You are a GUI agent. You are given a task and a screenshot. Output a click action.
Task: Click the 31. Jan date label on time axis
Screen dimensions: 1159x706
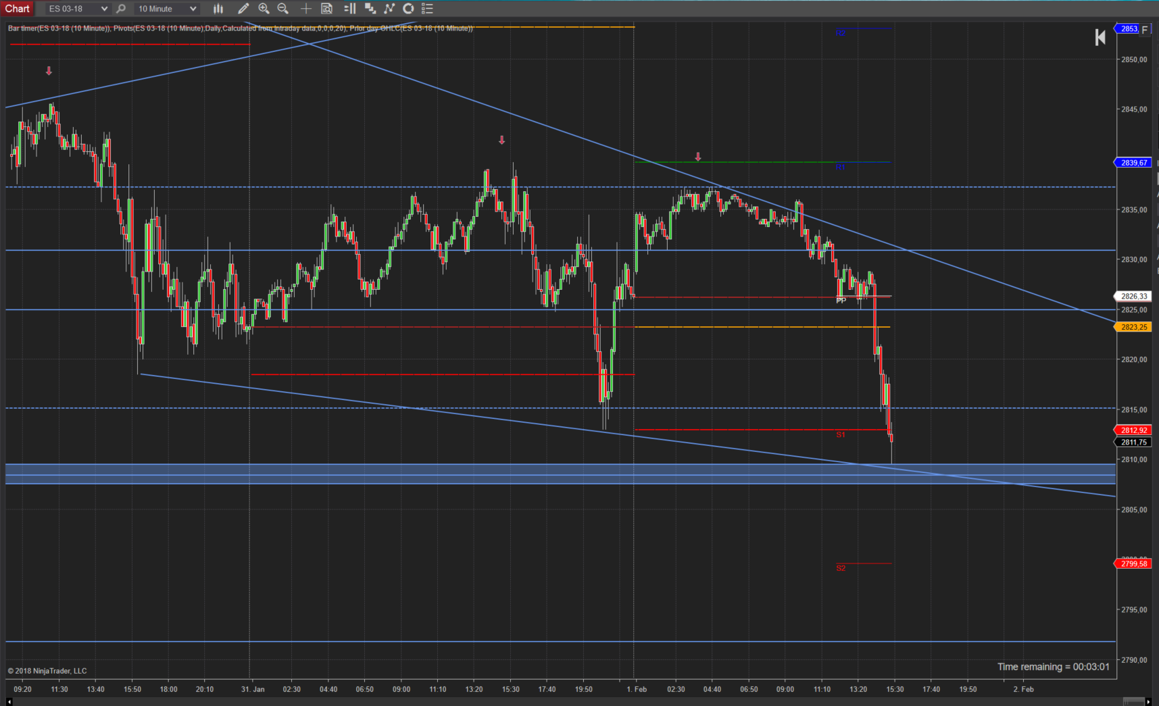(x=253, y=689)
